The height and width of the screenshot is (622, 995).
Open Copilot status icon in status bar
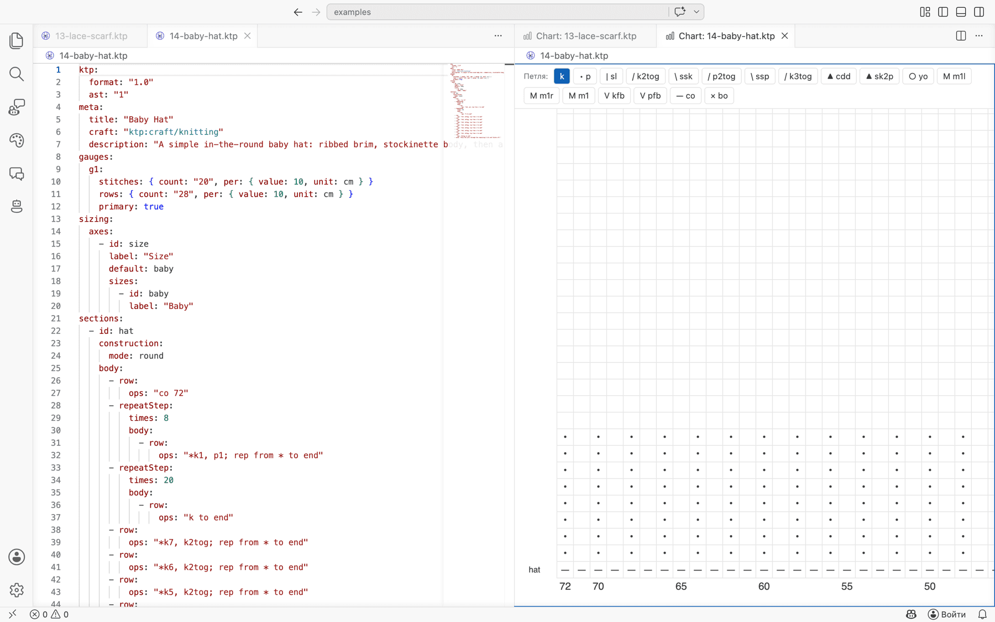click(911, 614)
